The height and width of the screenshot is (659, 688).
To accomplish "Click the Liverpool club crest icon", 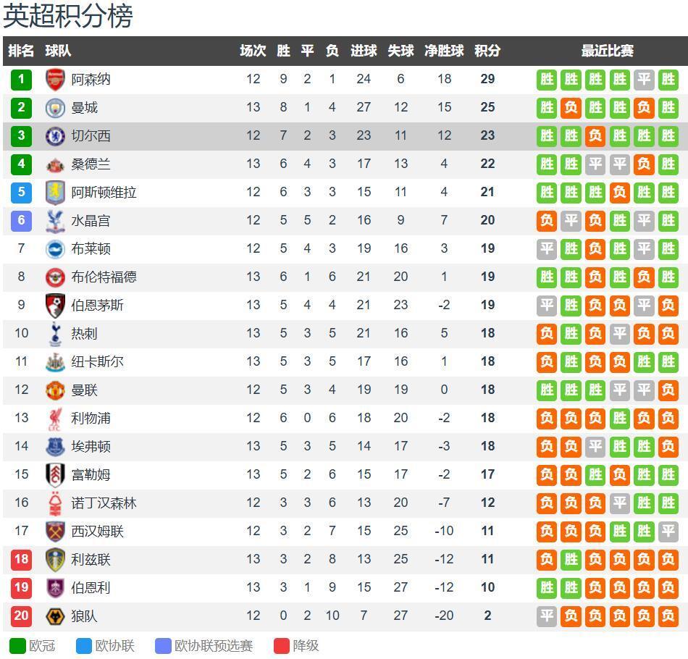I will click(55, 419).
